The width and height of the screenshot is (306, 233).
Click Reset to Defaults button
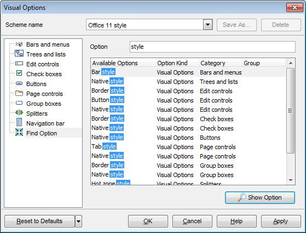tap(39, 221)
